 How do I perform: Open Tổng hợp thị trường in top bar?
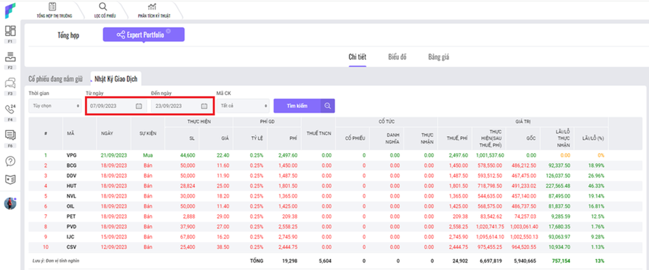[x=52, y=10]
